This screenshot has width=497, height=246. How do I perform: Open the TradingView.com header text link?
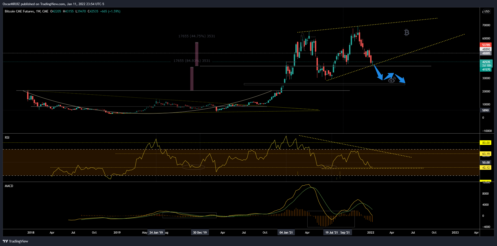53,4
